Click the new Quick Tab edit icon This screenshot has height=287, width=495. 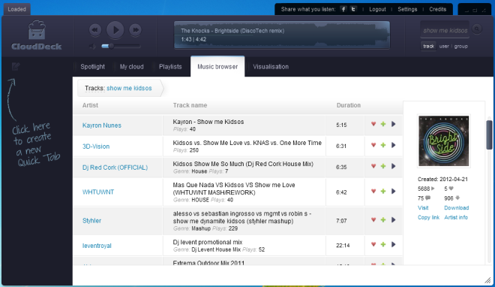pyautogui.click(x=16, y=66)
